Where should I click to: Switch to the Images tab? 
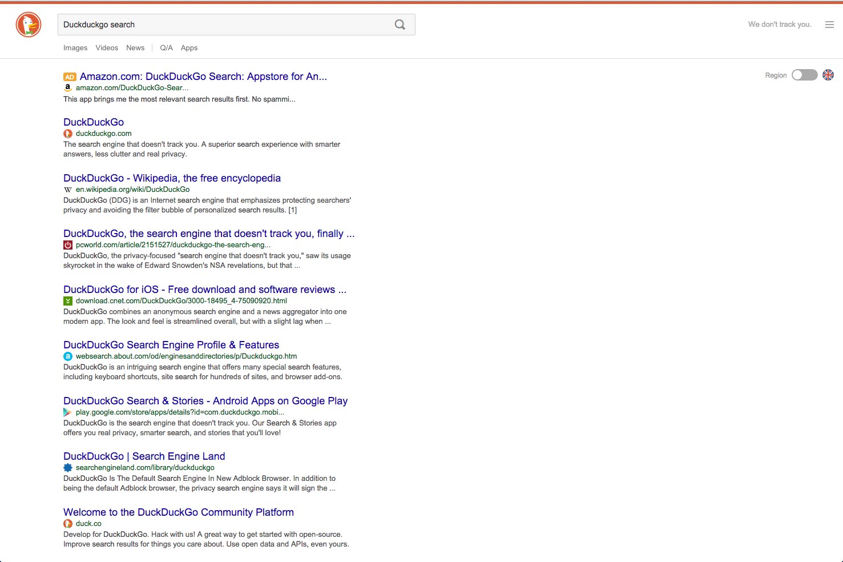coord(75,48)
